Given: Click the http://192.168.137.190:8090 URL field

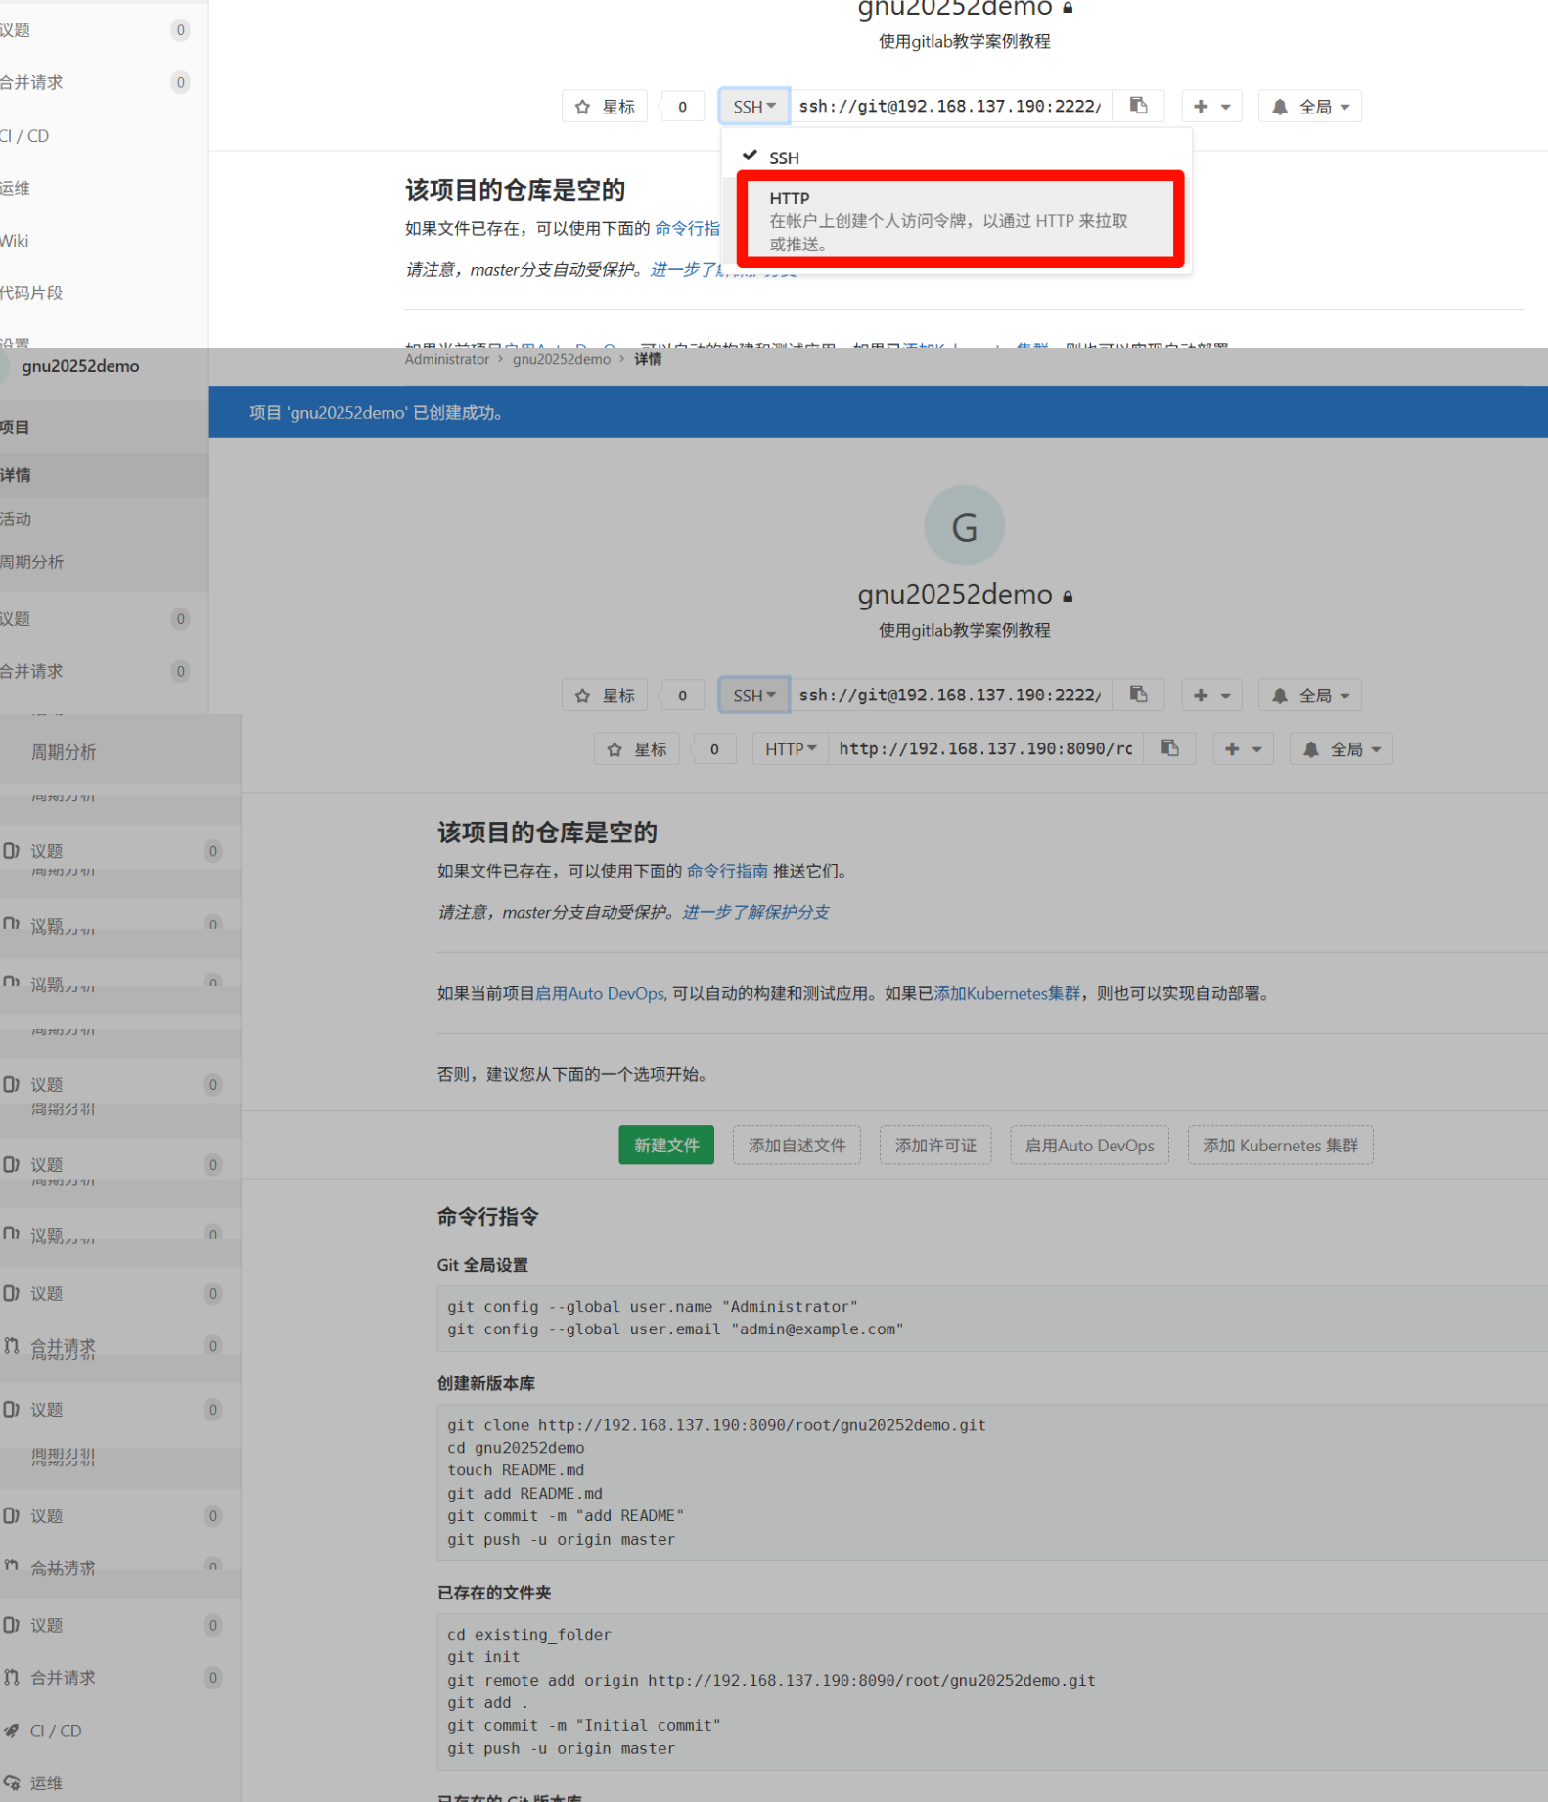Looking at the screenshot, I should click(x=985, y=748).
